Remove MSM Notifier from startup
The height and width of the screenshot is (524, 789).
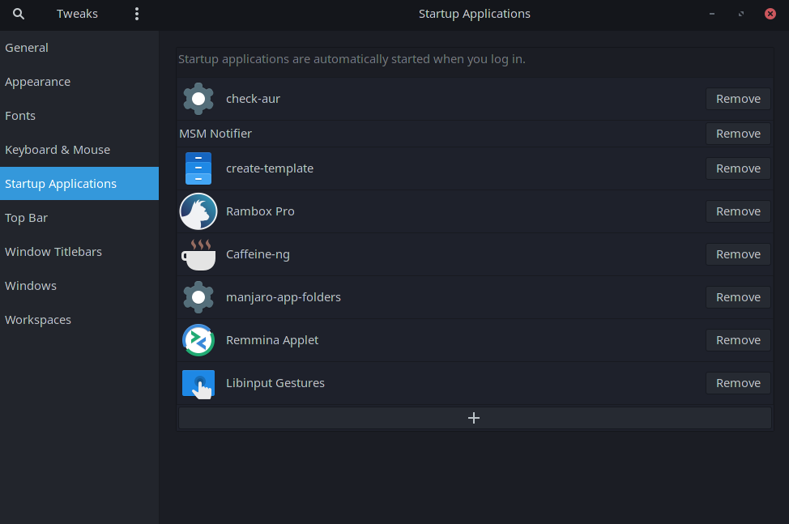click(x=738, y=134)
